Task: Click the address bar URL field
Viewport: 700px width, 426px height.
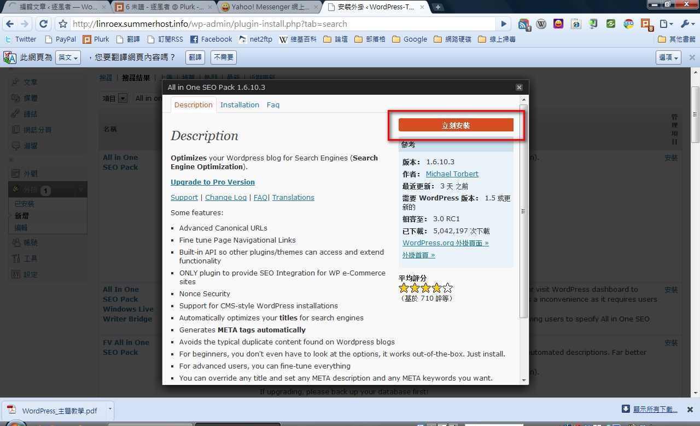Action: point(283,24)
